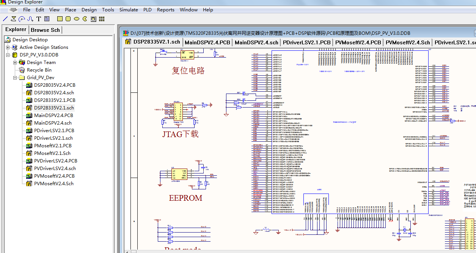Select the Bezier curve tool
The height and width of the screenshot is (253, 476).
click(x=30, y=19)
